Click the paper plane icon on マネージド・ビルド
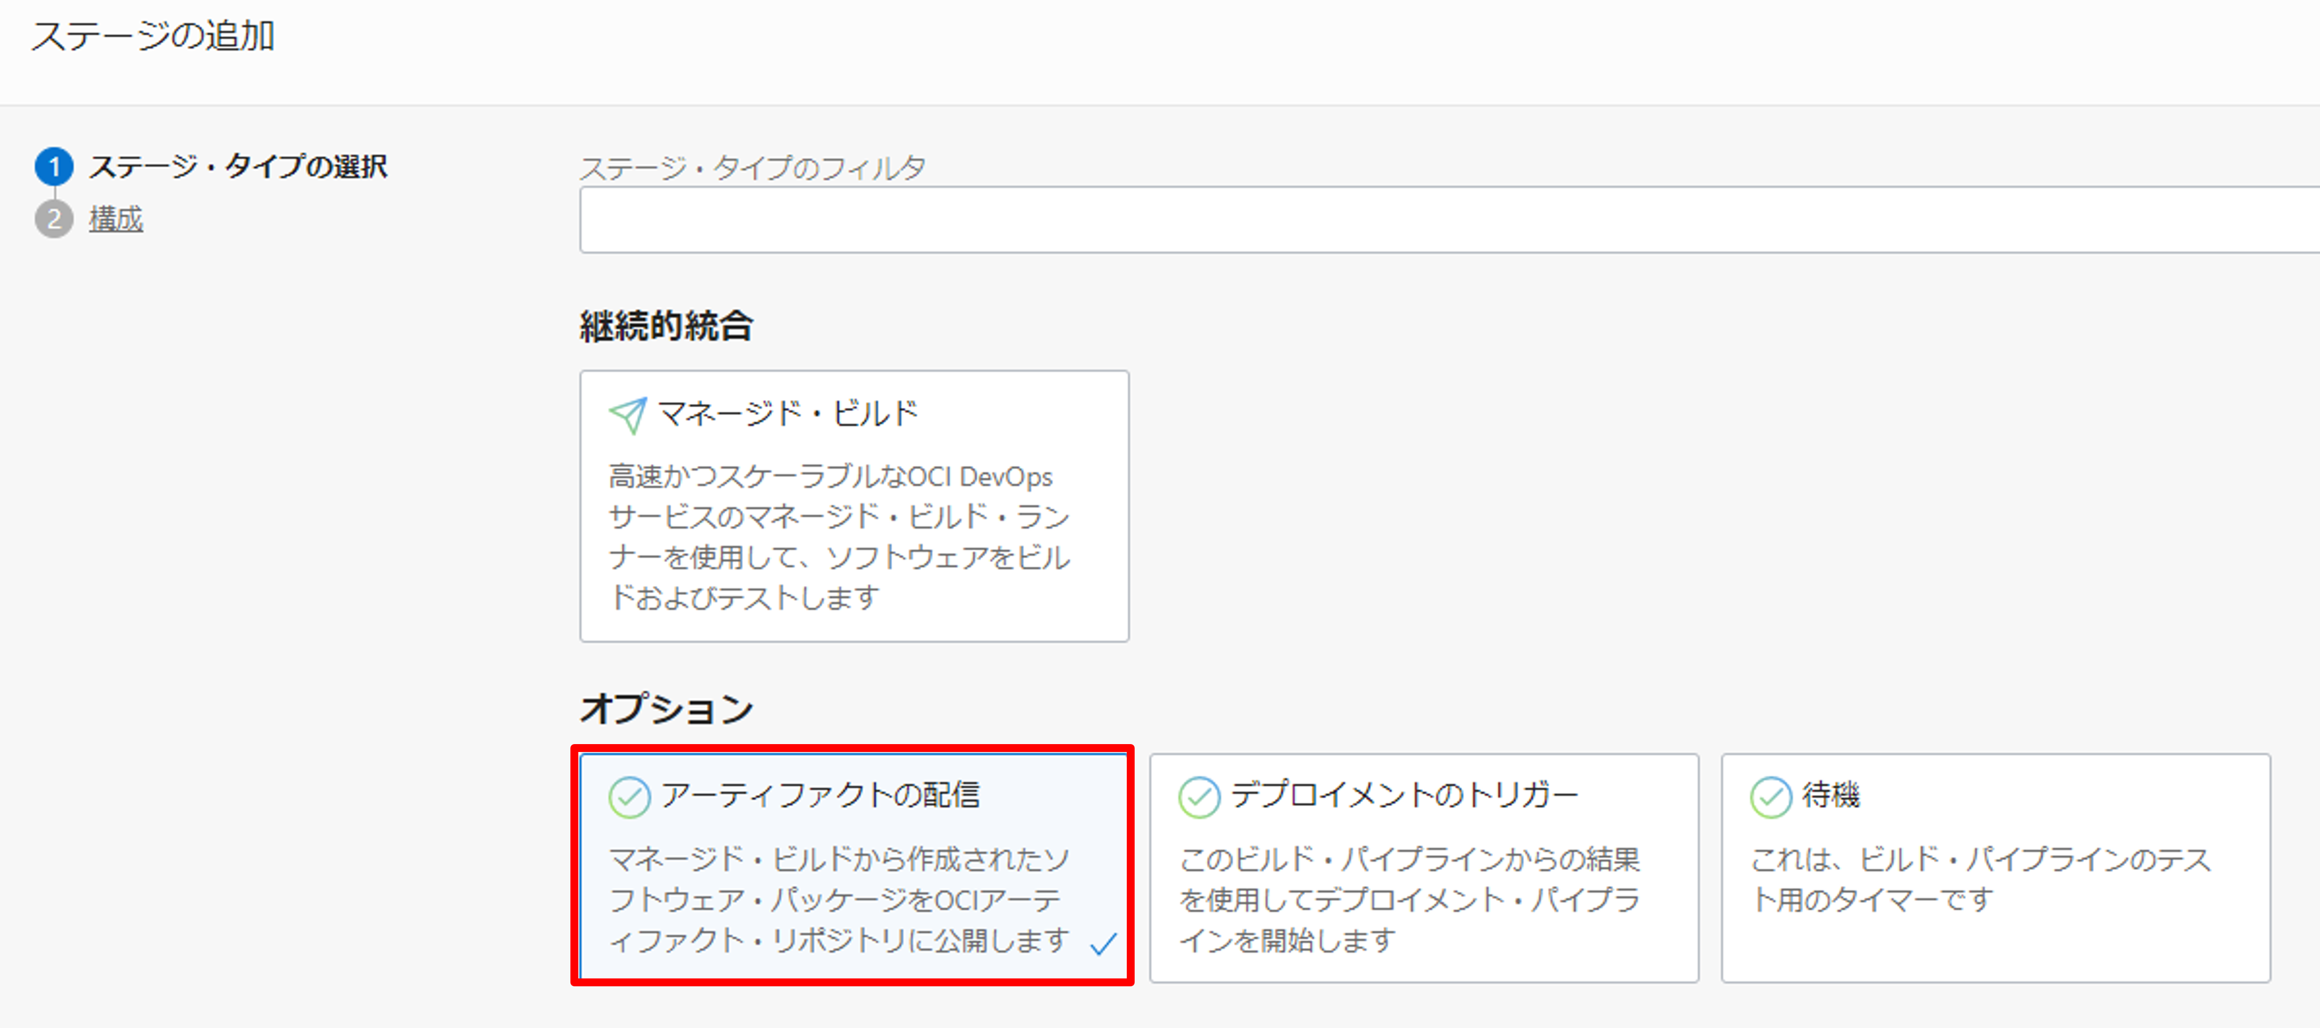 [628, 415]
